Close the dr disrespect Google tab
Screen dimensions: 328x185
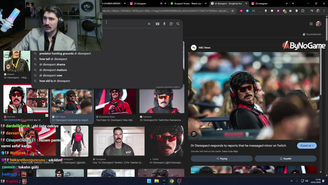(x=247, y=4)
